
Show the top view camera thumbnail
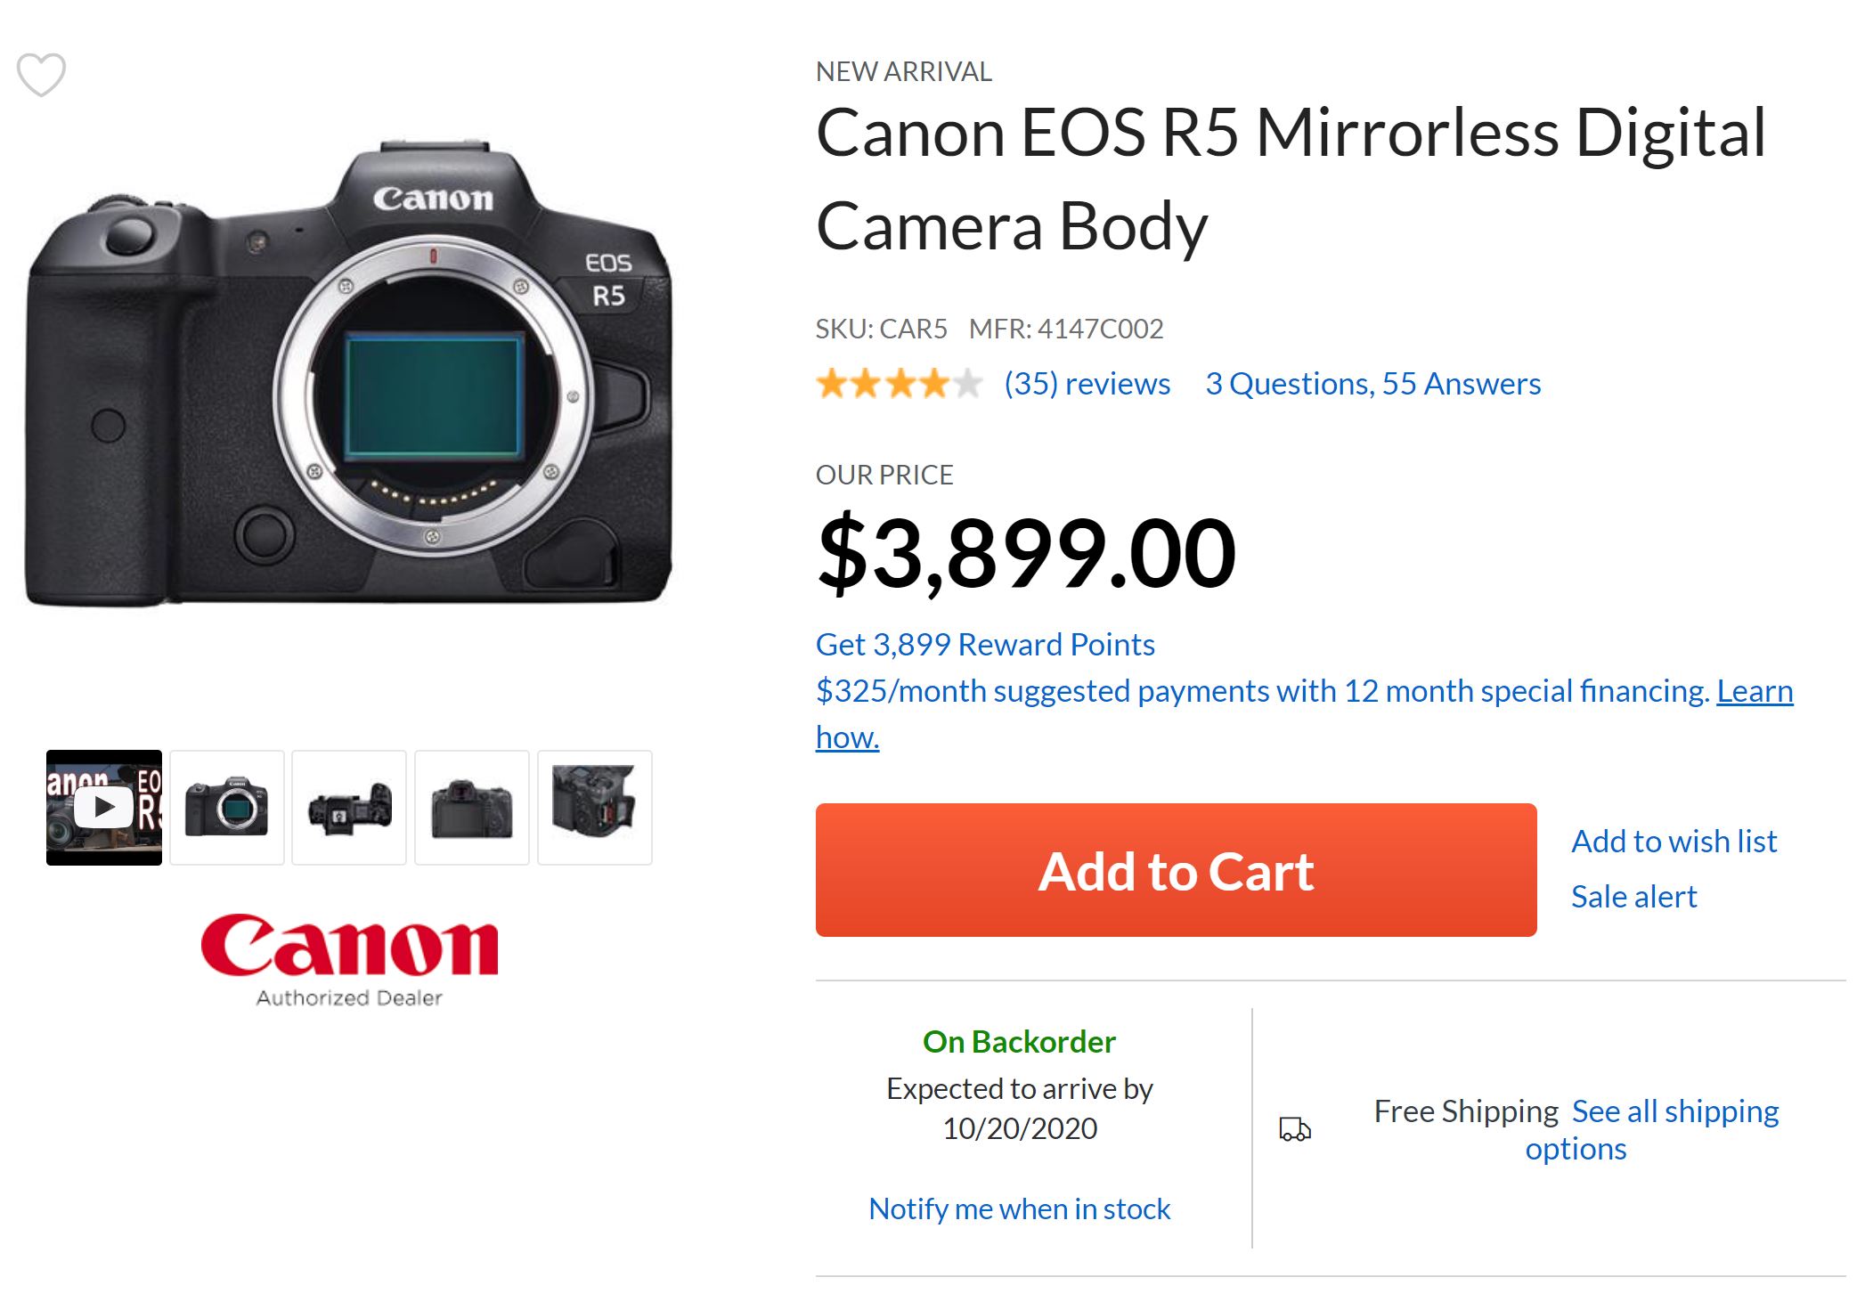point(349,808)
